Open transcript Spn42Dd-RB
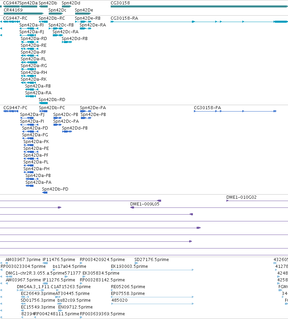The width and height of the screenshot is (288, 319). pyautogui.click(x=74, y=38)
